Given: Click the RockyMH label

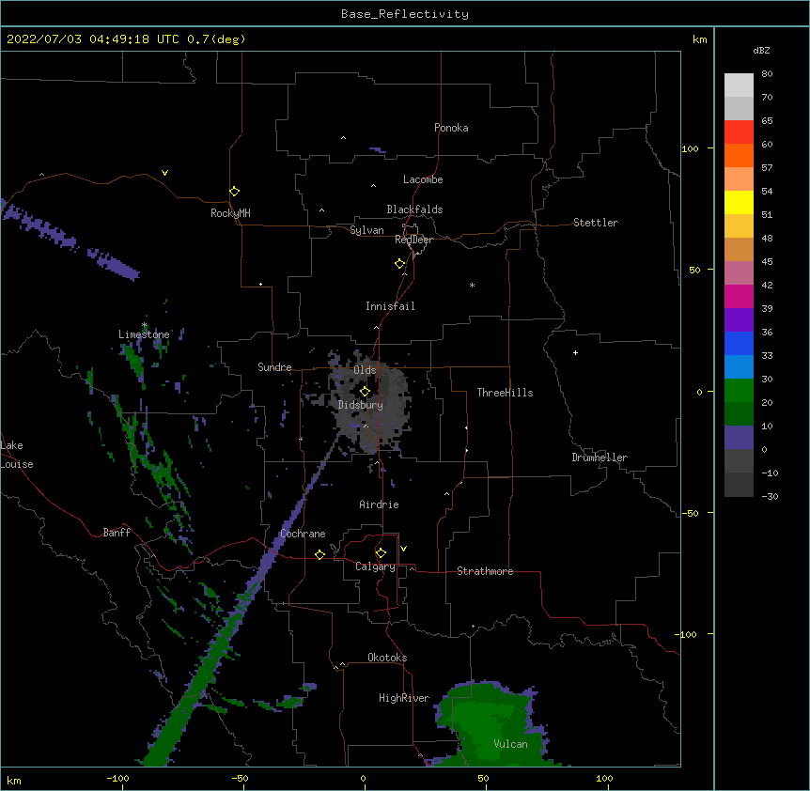Looking at the screenshot, I should click(230, 213).
